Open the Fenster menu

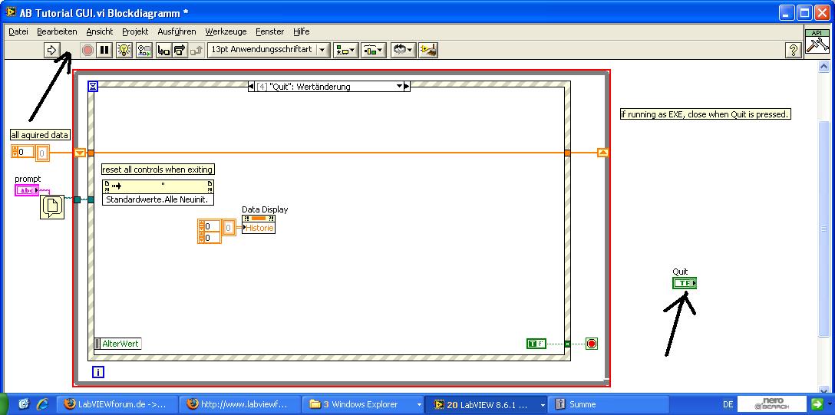click(270, 31)
